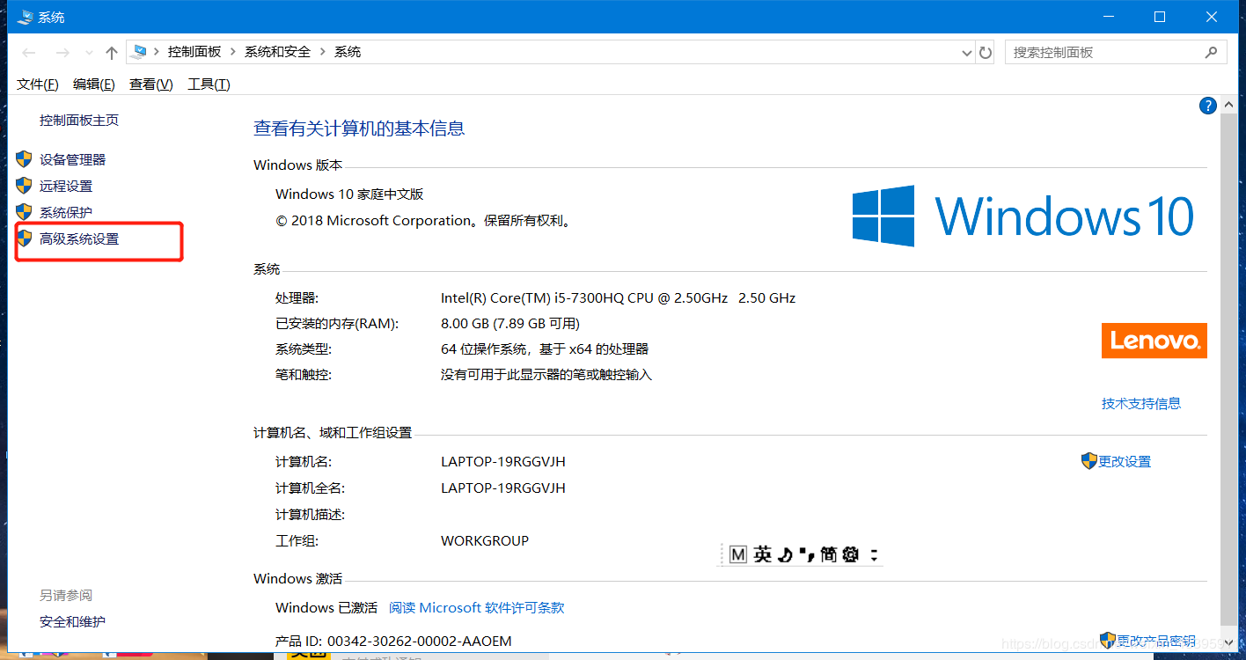1246x660 pixels.
Task: Open the 查看(V) menu
Action: click(150, 84)
